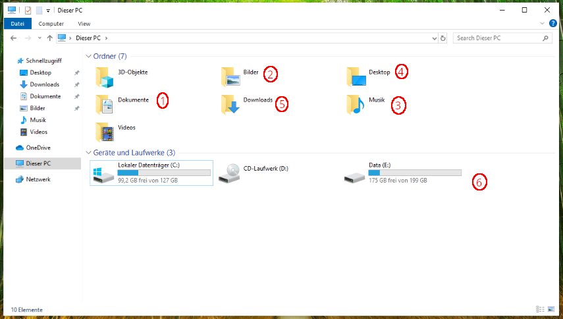Screen dimensions: 563x319
Task: Select Desktop in the navigation pane
Action: pos(41,72)
